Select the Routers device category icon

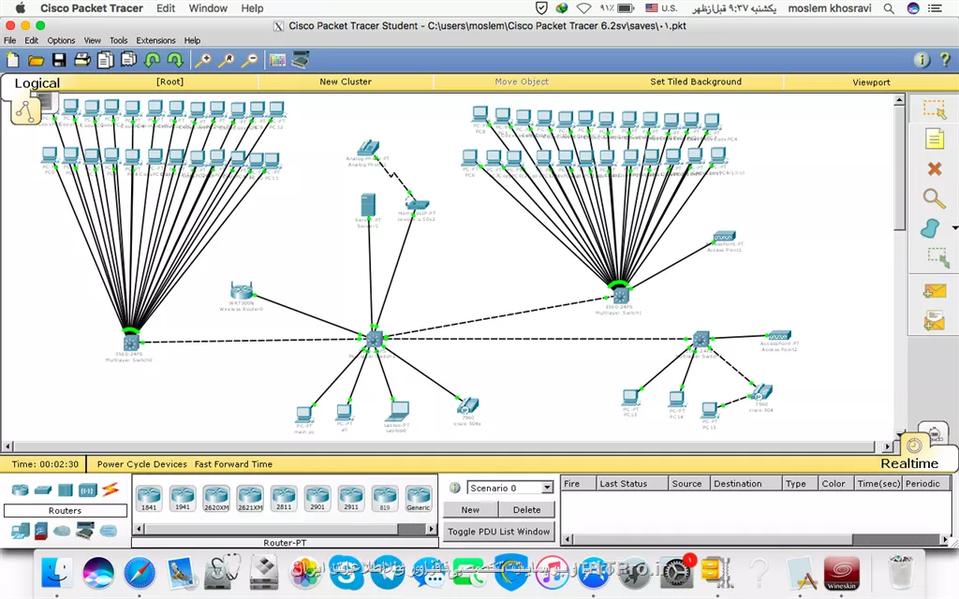[21, 489]
